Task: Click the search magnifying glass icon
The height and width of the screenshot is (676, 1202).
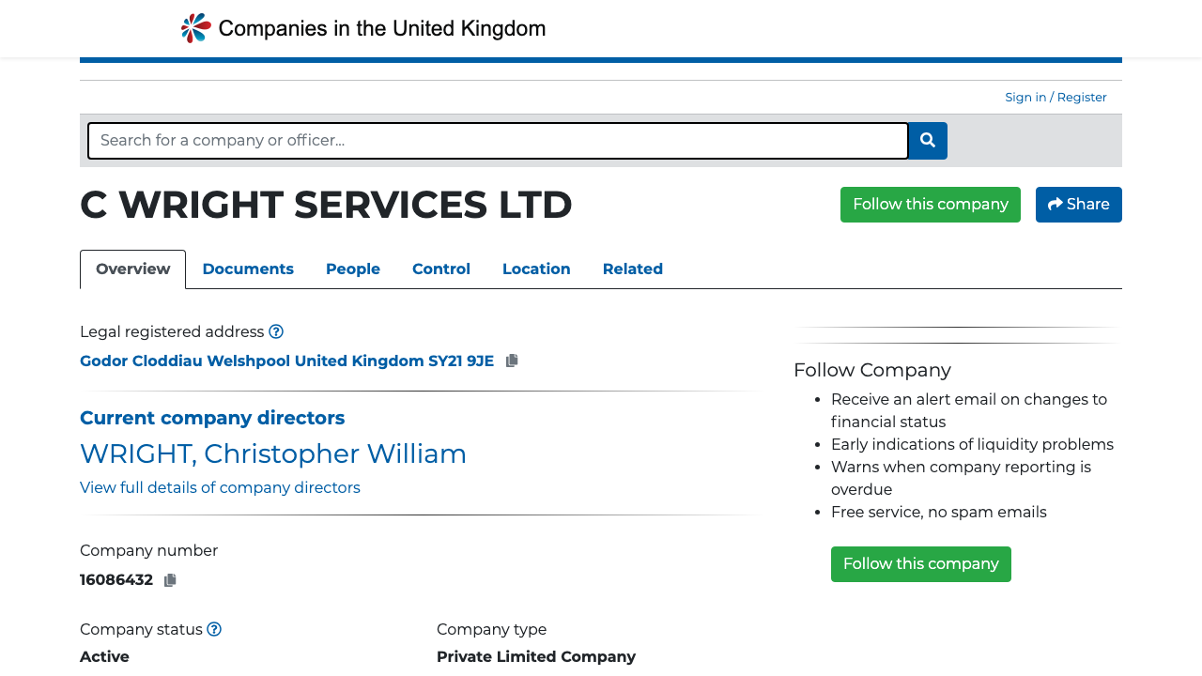Action: [x=927, y=140]
